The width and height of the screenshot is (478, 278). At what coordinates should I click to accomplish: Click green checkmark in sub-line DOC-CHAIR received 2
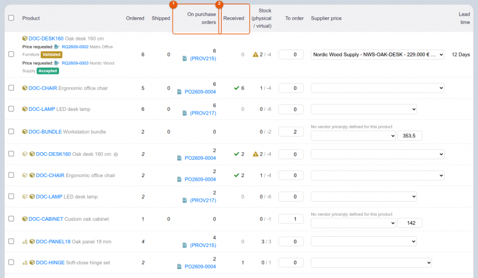point(236,175)
